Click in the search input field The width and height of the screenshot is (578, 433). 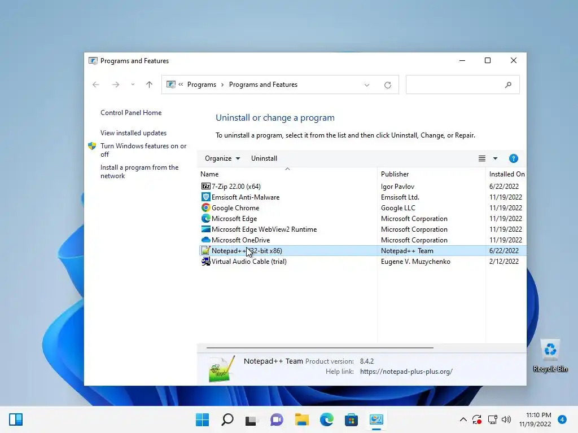[463, 85]
